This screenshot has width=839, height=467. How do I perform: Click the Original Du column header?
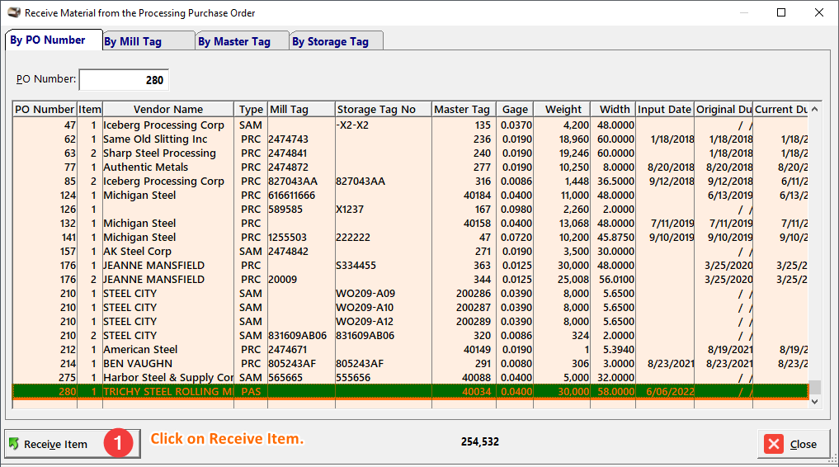click(724, 109)
